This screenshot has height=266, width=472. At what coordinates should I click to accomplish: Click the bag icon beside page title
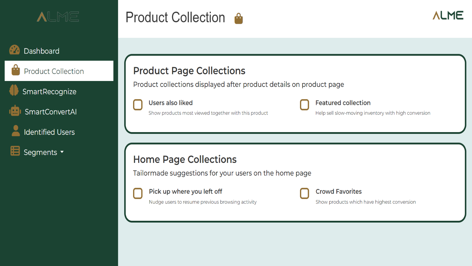coord(239,19)
